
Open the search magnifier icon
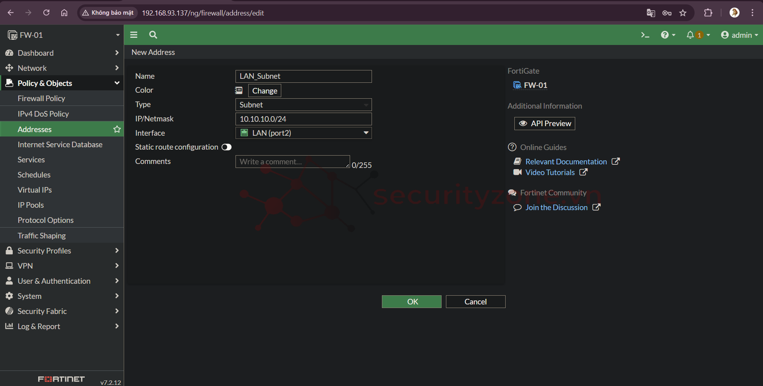[153, 35]
